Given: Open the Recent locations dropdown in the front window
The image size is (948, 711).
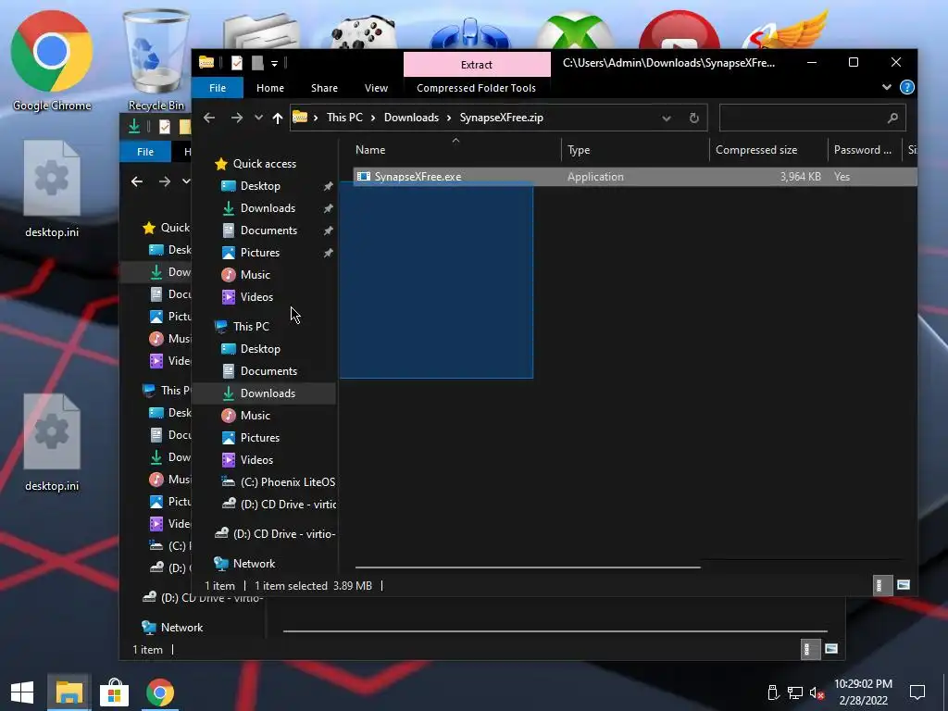Looking at the screenshot, I should click(x=258, y=118).
